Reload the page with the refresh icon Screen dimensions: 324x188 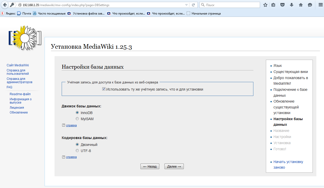pyautogui.click(x=193, y=5)
